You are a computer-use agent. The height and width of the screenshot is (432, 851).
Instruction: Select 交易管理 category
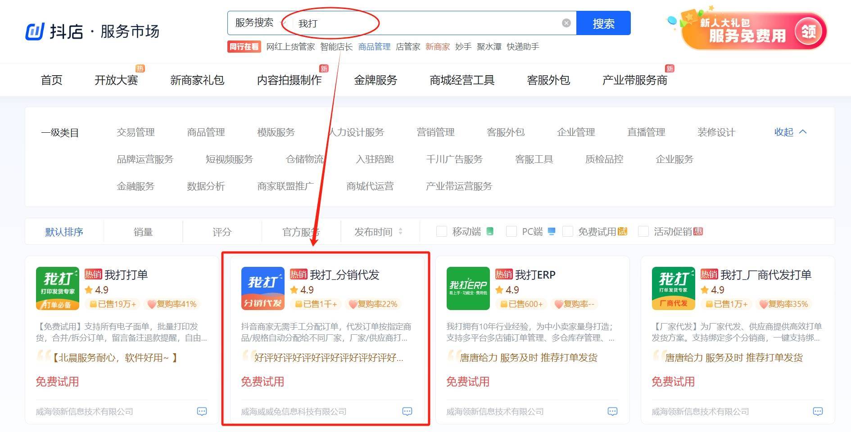(136, 132)
